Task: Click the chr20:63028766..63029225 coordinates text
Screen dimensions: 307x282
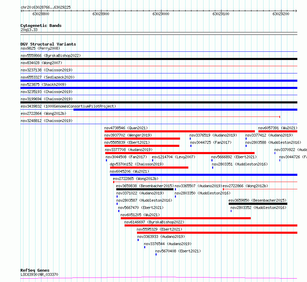Action: pyautogui.click(x=46, y=8)
